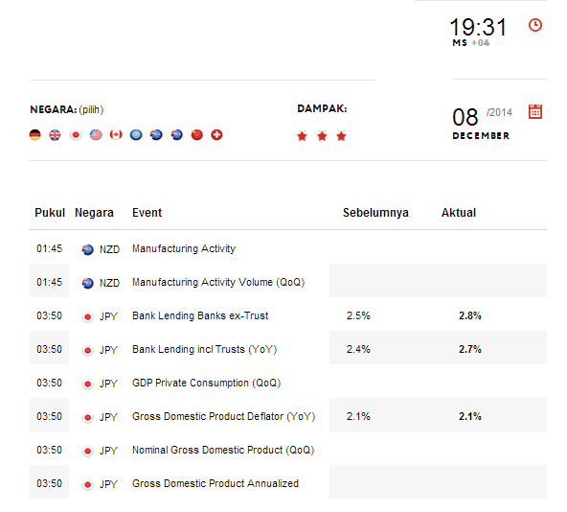Open the 08 December date selector
The width and height of the screenshot is (567, 512).
click(482, 124)
